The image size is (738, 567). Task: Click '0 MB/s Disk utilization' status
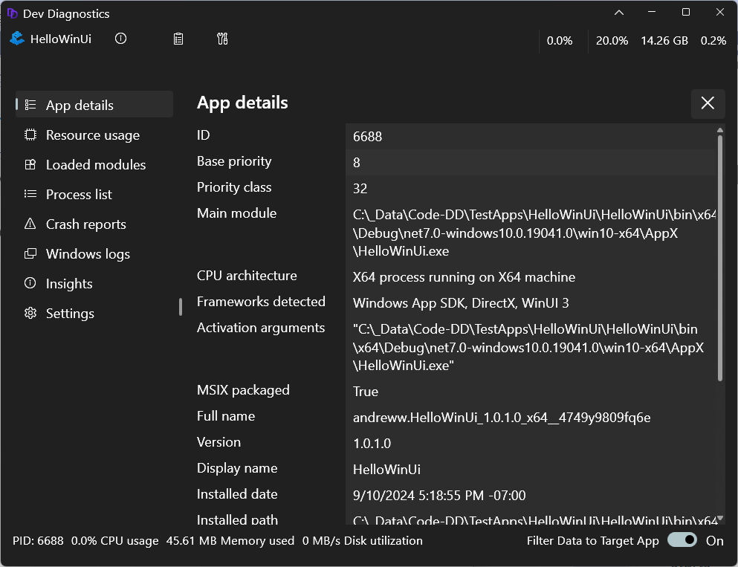click(363, 540)
